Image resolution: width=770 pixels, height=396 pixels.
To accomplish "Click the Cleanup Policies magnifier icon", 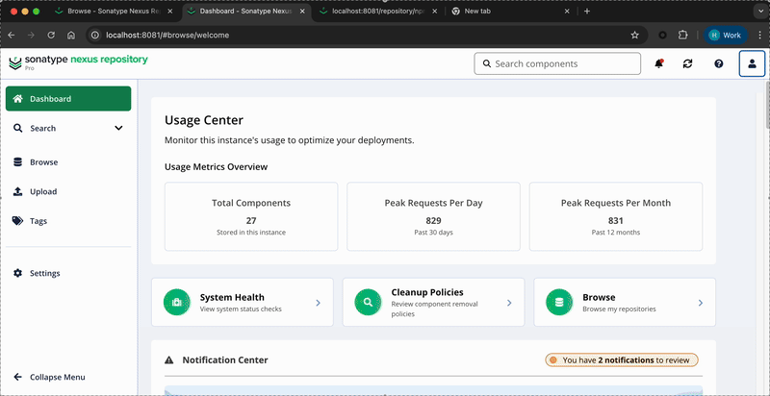I will tap(368, 303).
